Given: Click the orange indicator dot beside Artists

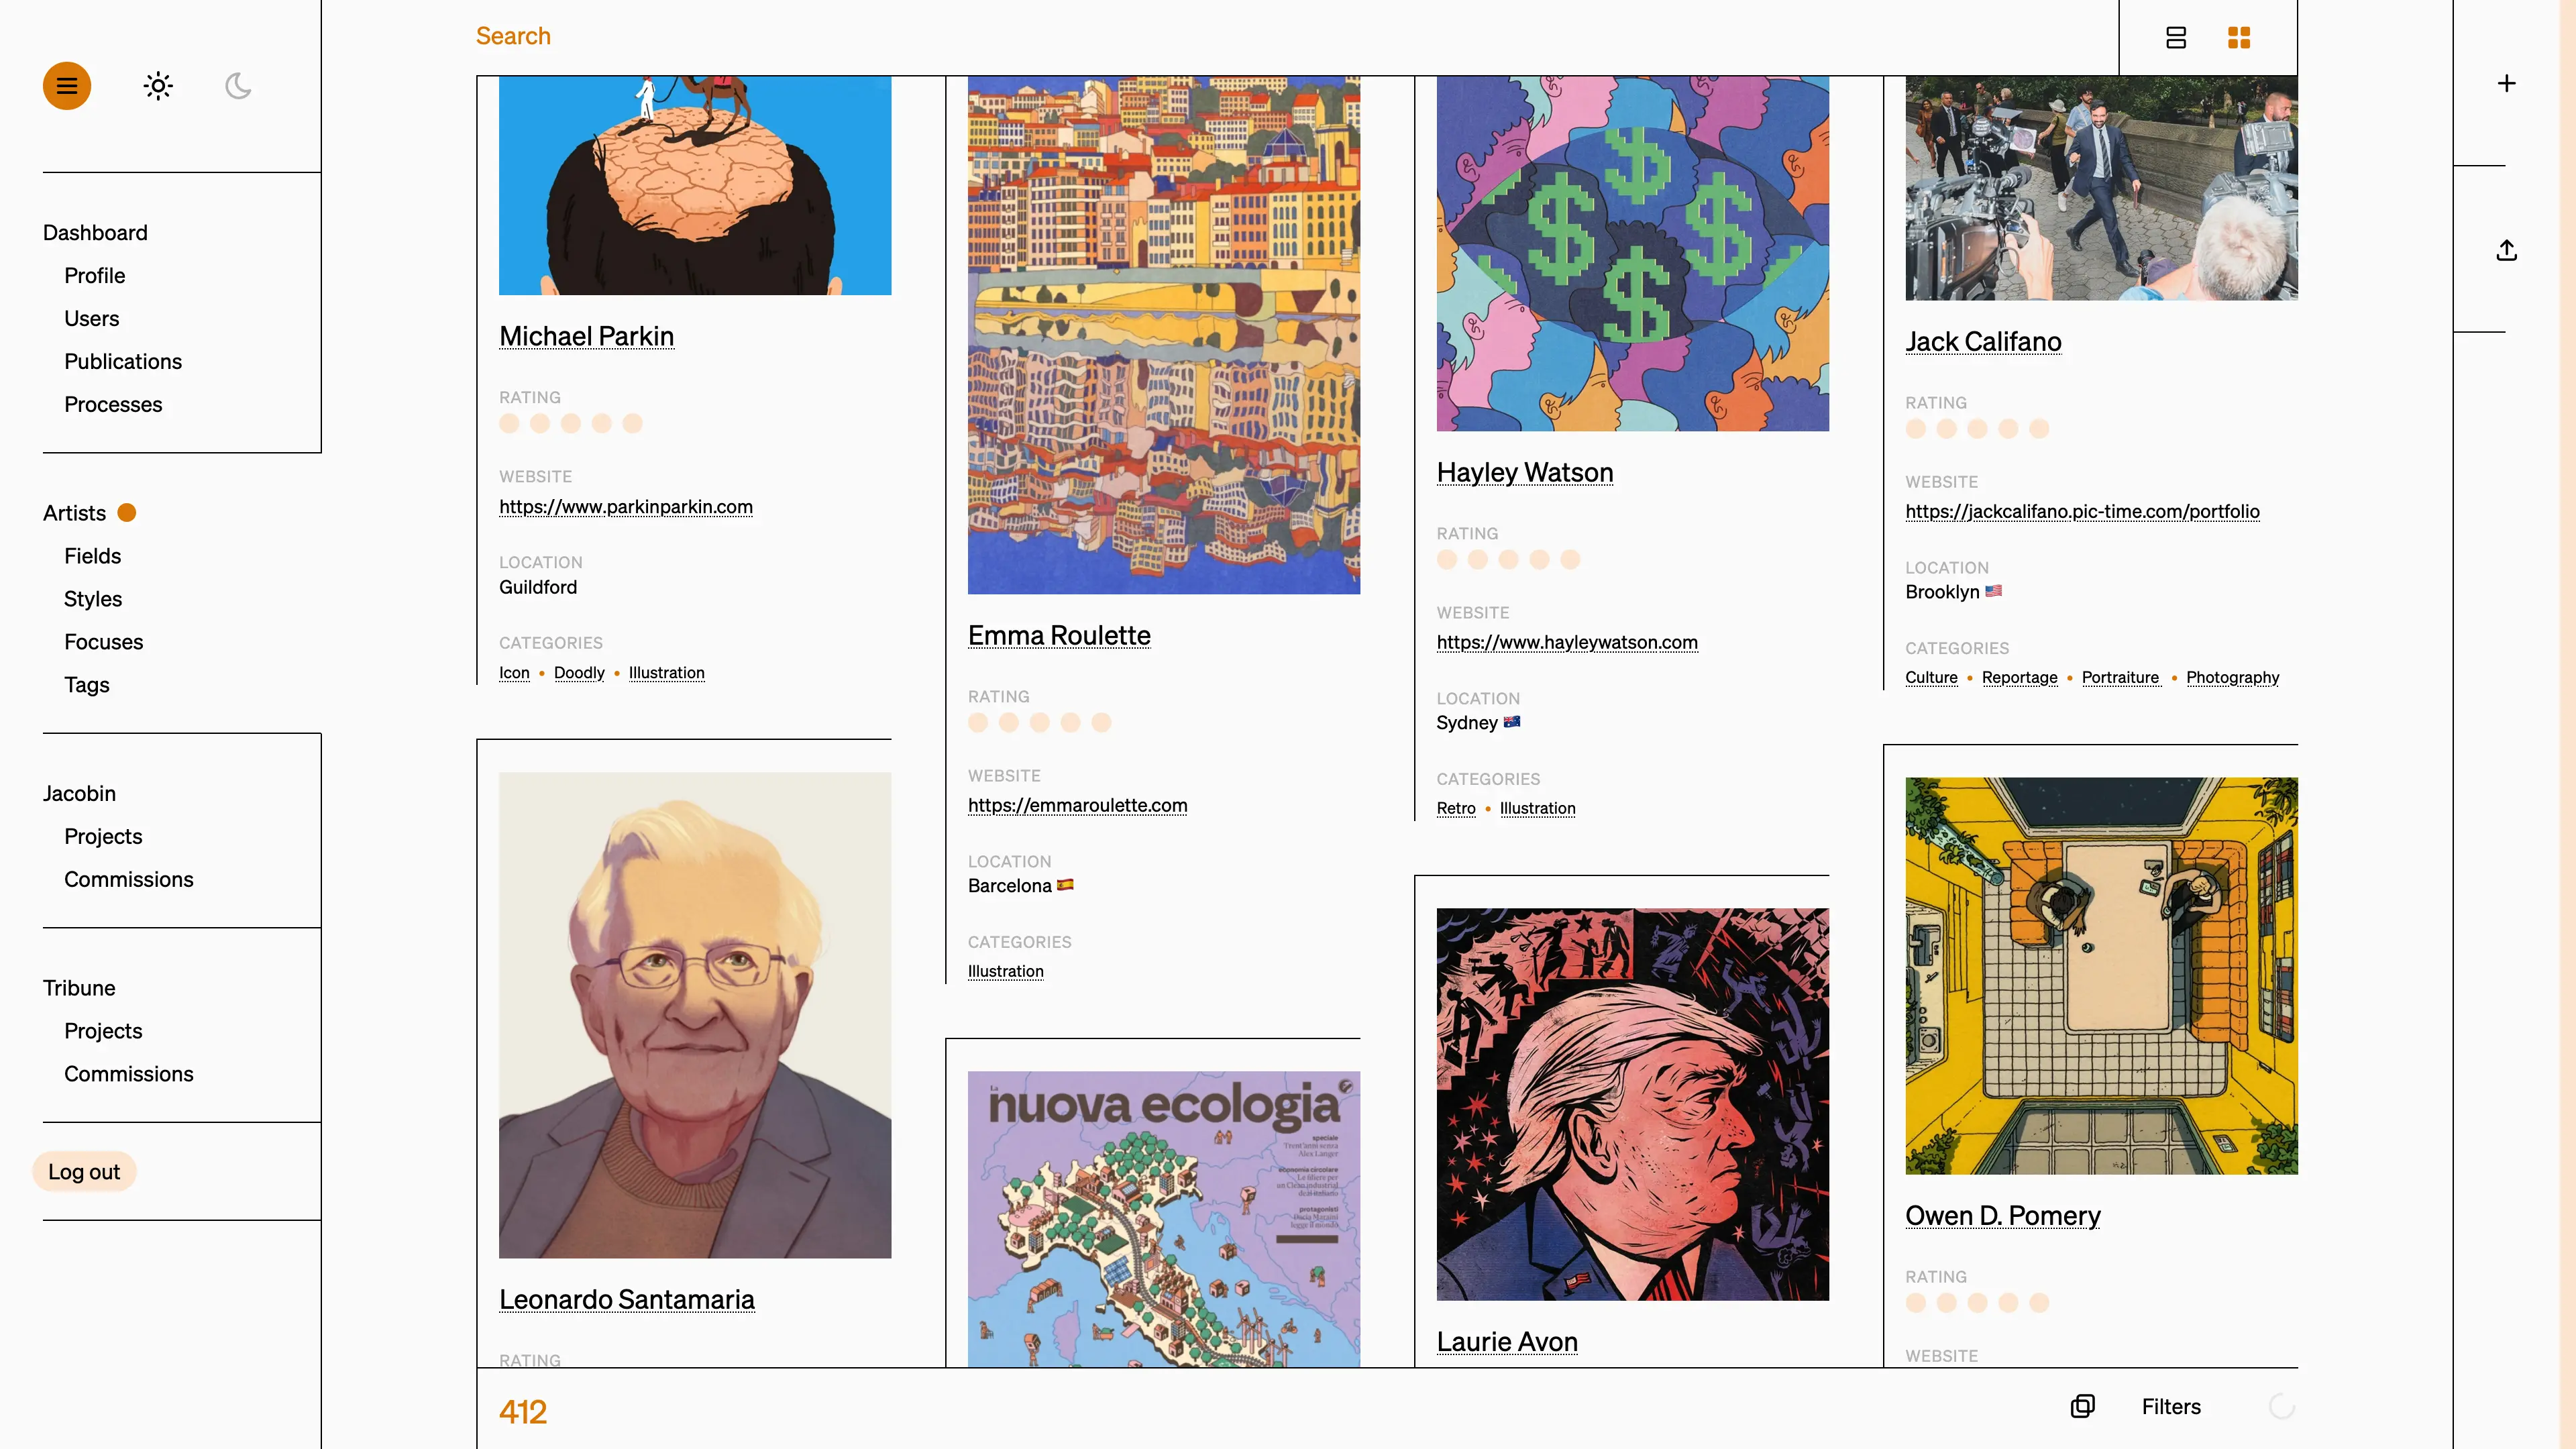Looking at the screenshot, I should coord(127,513).
